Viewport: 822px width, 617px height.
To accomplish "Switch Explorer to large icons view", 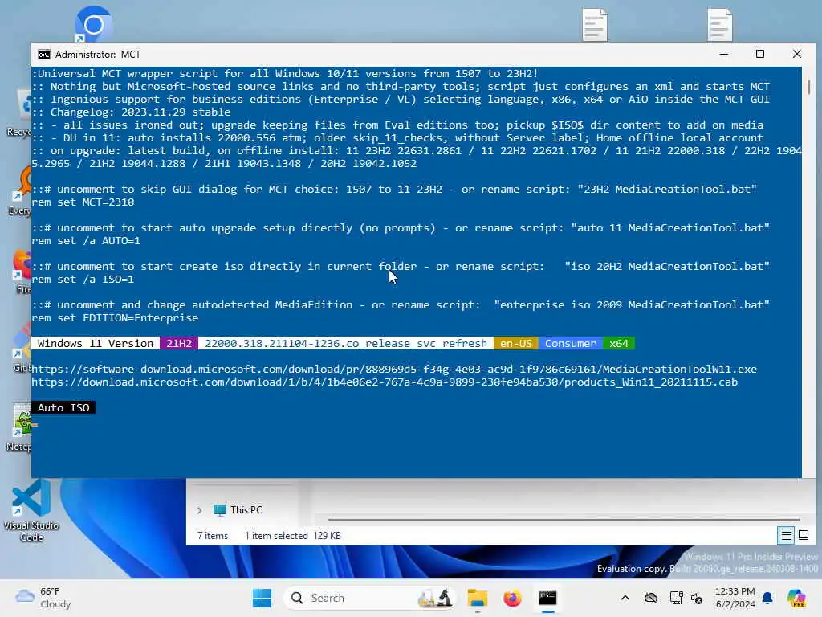I will (x=803, y=536).
